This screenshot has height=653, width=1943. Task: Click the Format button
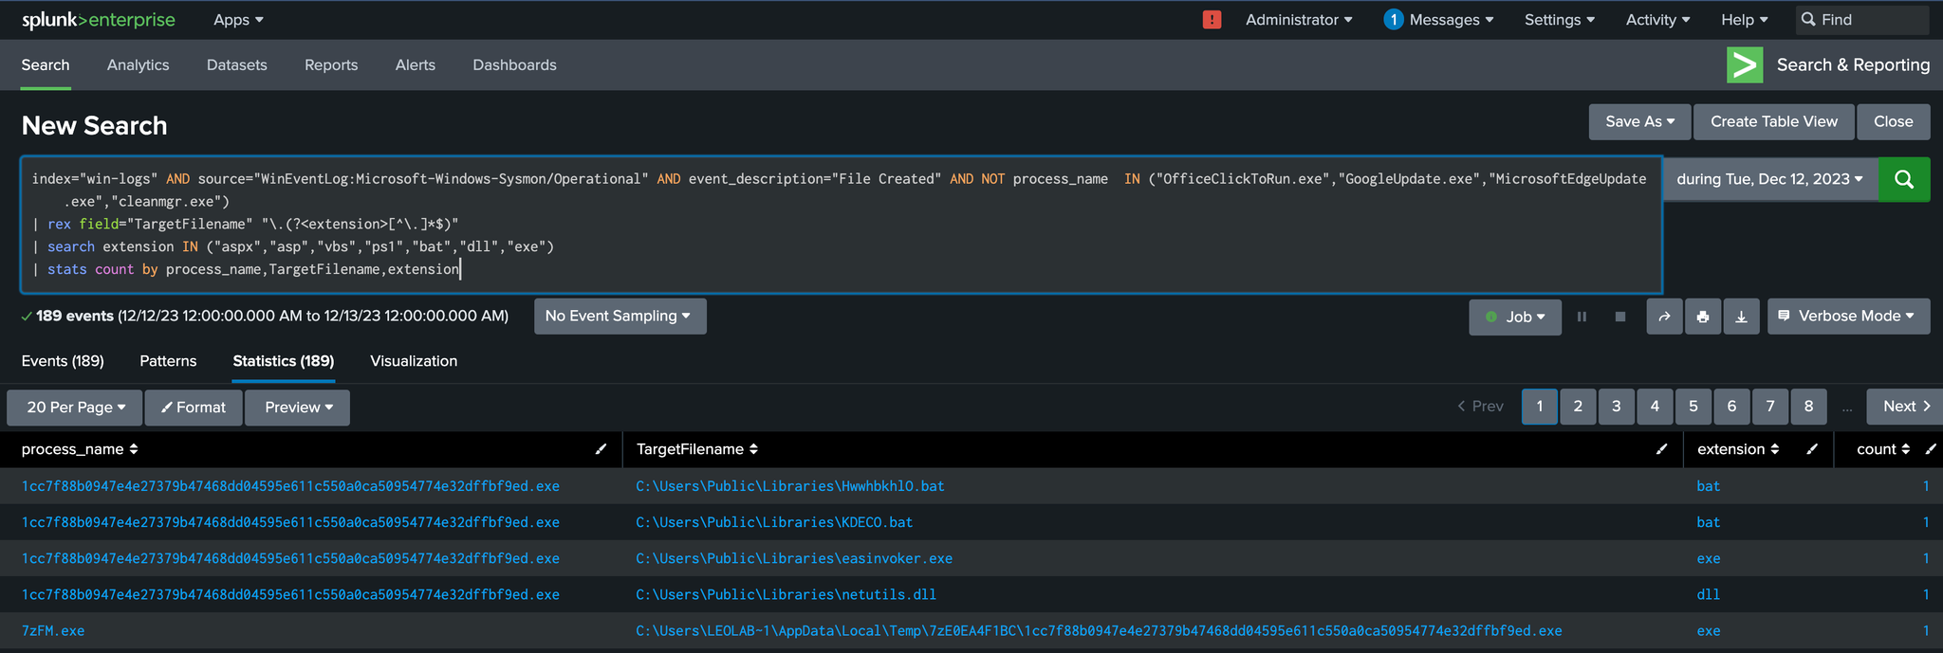point(194,408)
